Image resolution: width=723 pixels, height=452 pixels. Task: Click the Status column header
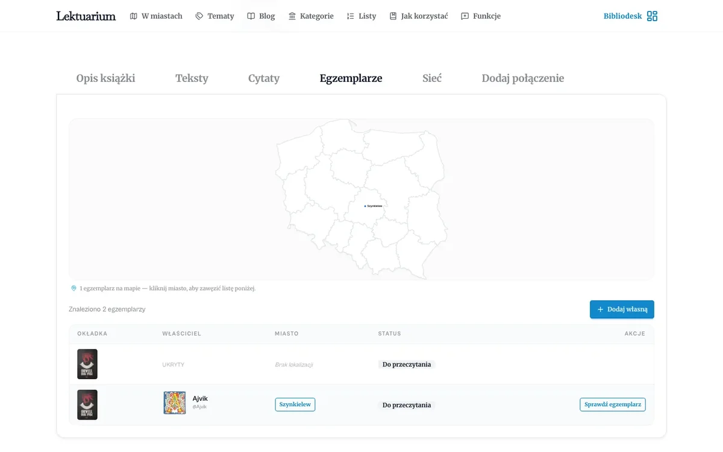pyautogui.click(x=389, y=334)
